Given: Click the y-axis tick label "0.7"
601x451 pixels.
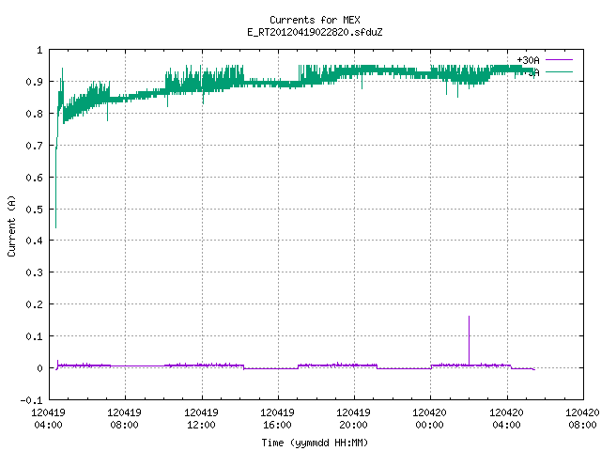Looking at the screenshot, I should coord(34,146).
